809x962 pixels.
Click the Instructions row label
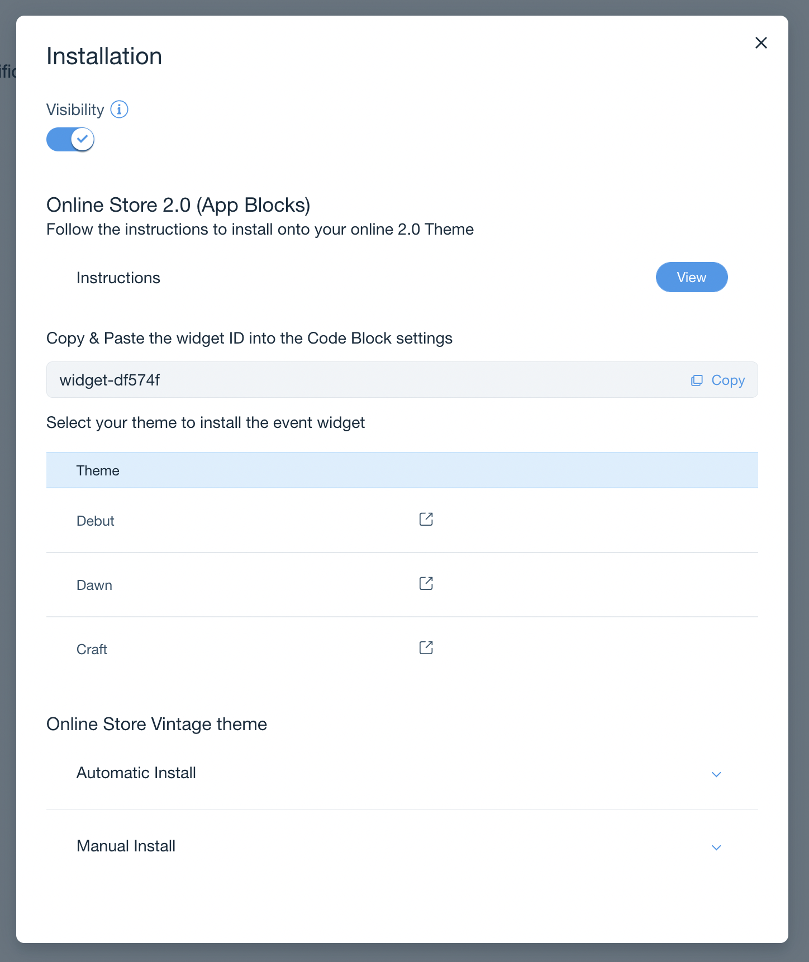[x=118, y=278]
